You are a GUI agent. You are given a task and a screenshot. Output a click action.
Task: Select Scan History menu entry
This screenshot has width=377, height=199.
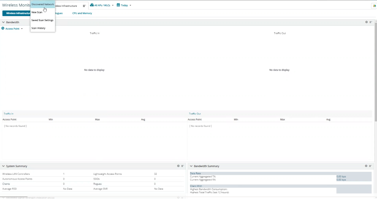tap(43, 28)
